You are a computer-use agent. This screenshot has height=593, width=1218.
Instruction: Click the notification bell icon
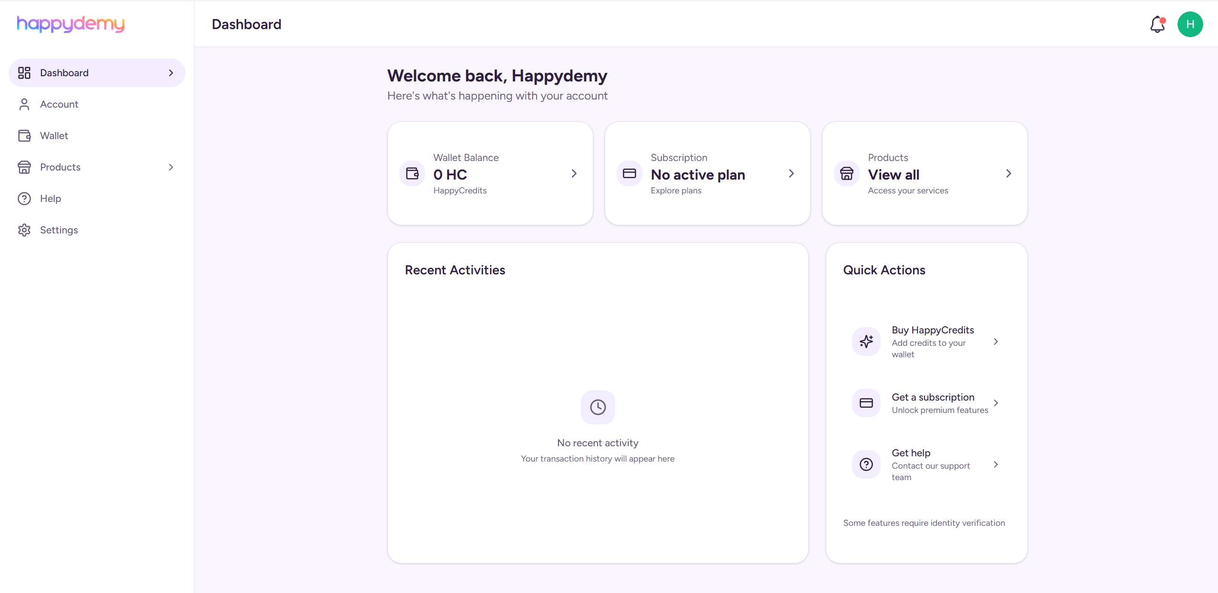click(x=1157, y=24)
